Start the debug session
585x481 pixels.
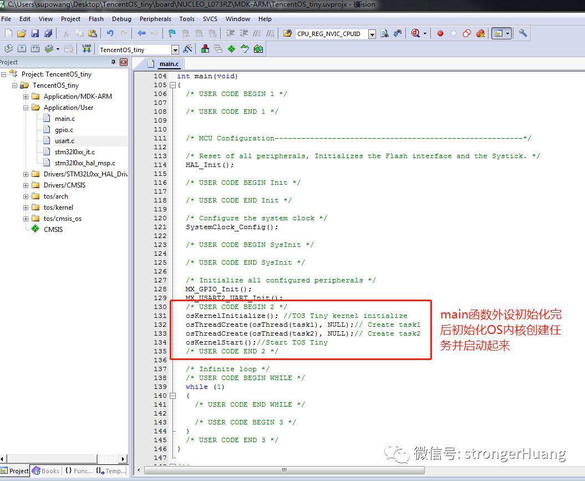pyautogui.click(x=415, y=34)
